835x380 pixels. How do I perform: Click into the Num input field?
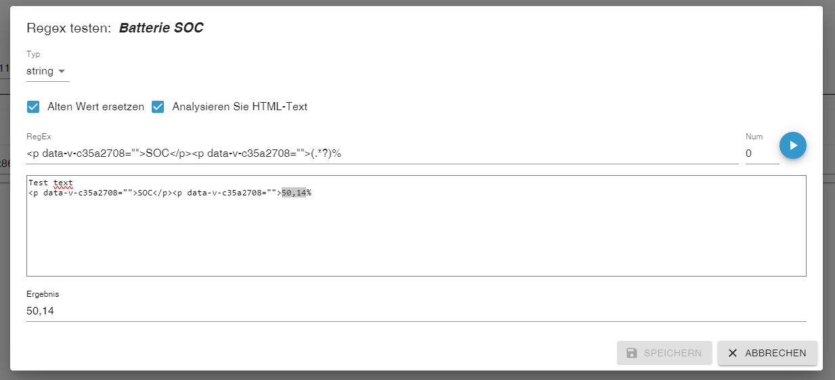762,153
